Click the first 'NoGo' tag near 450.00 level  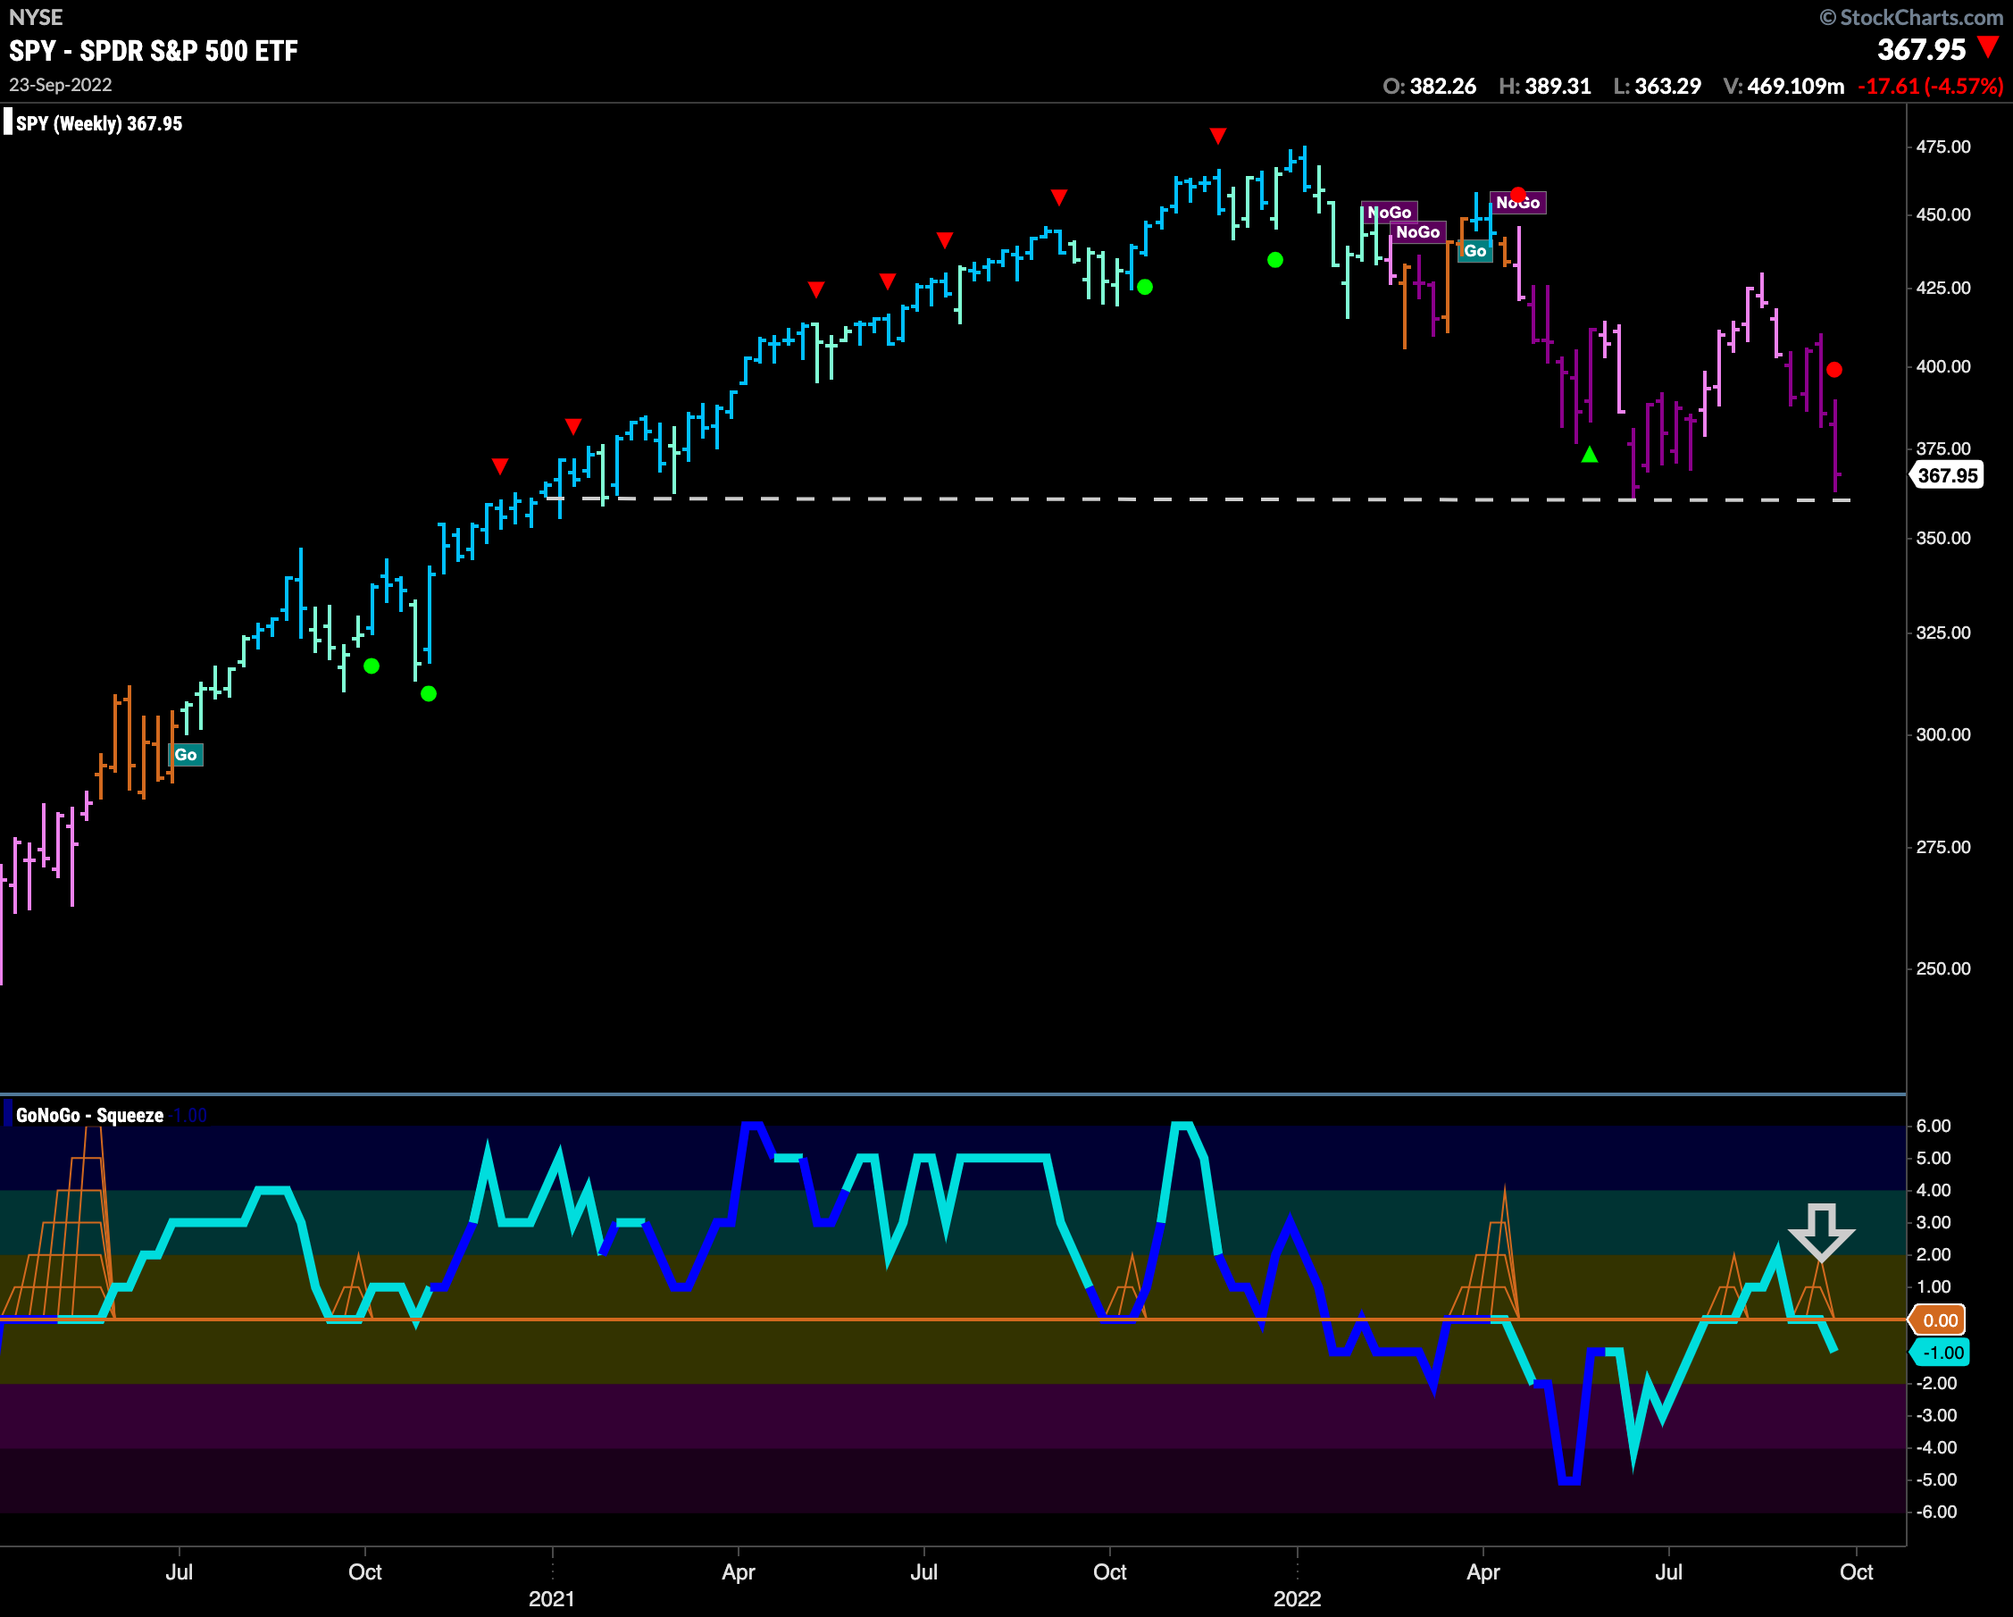point(1390,212)
